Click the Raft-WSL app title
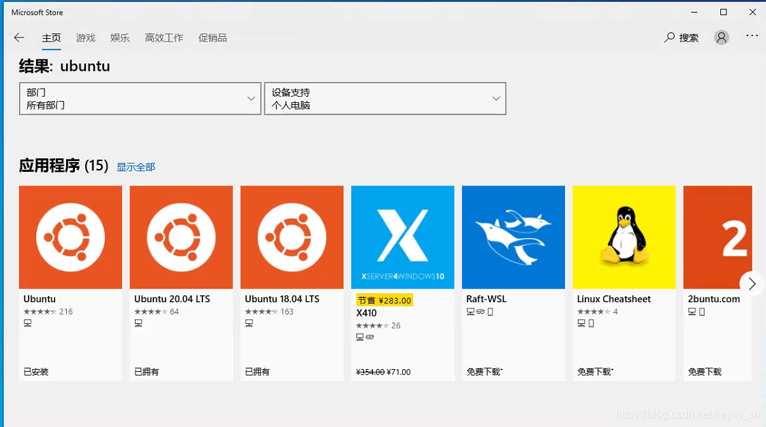766x427 pixels. tap(486, 299)
